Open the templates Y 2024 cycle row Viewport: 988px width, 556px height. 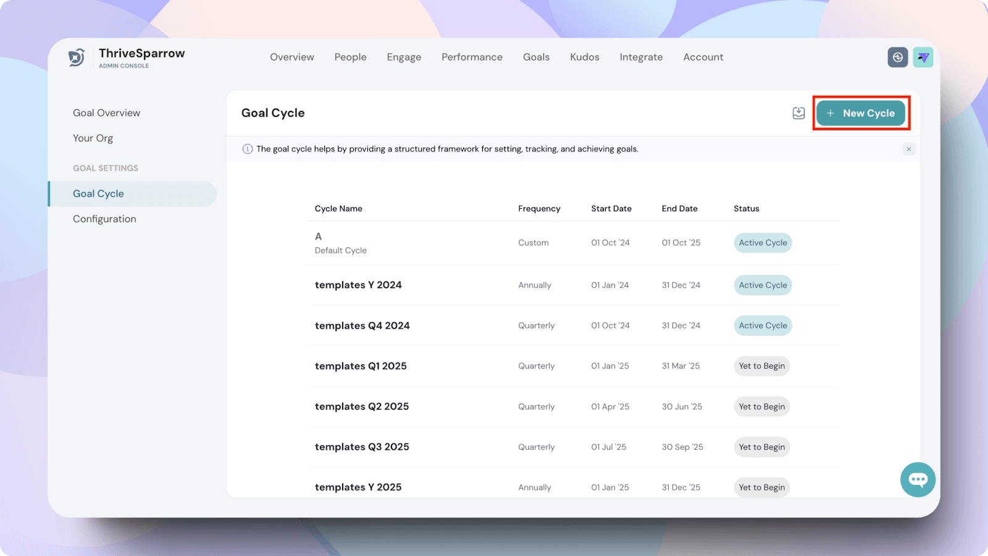(358, 285)
